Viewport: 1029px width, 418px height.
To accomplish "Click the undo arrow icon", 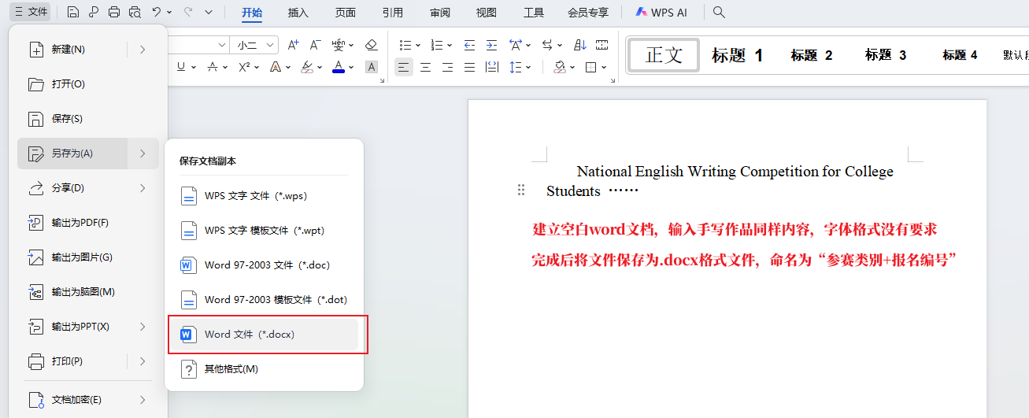I will [x=157, y=12].
